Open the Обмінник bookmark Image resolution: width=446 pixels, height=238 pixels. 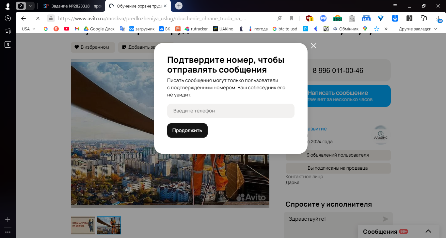click(x=346, y=29)
